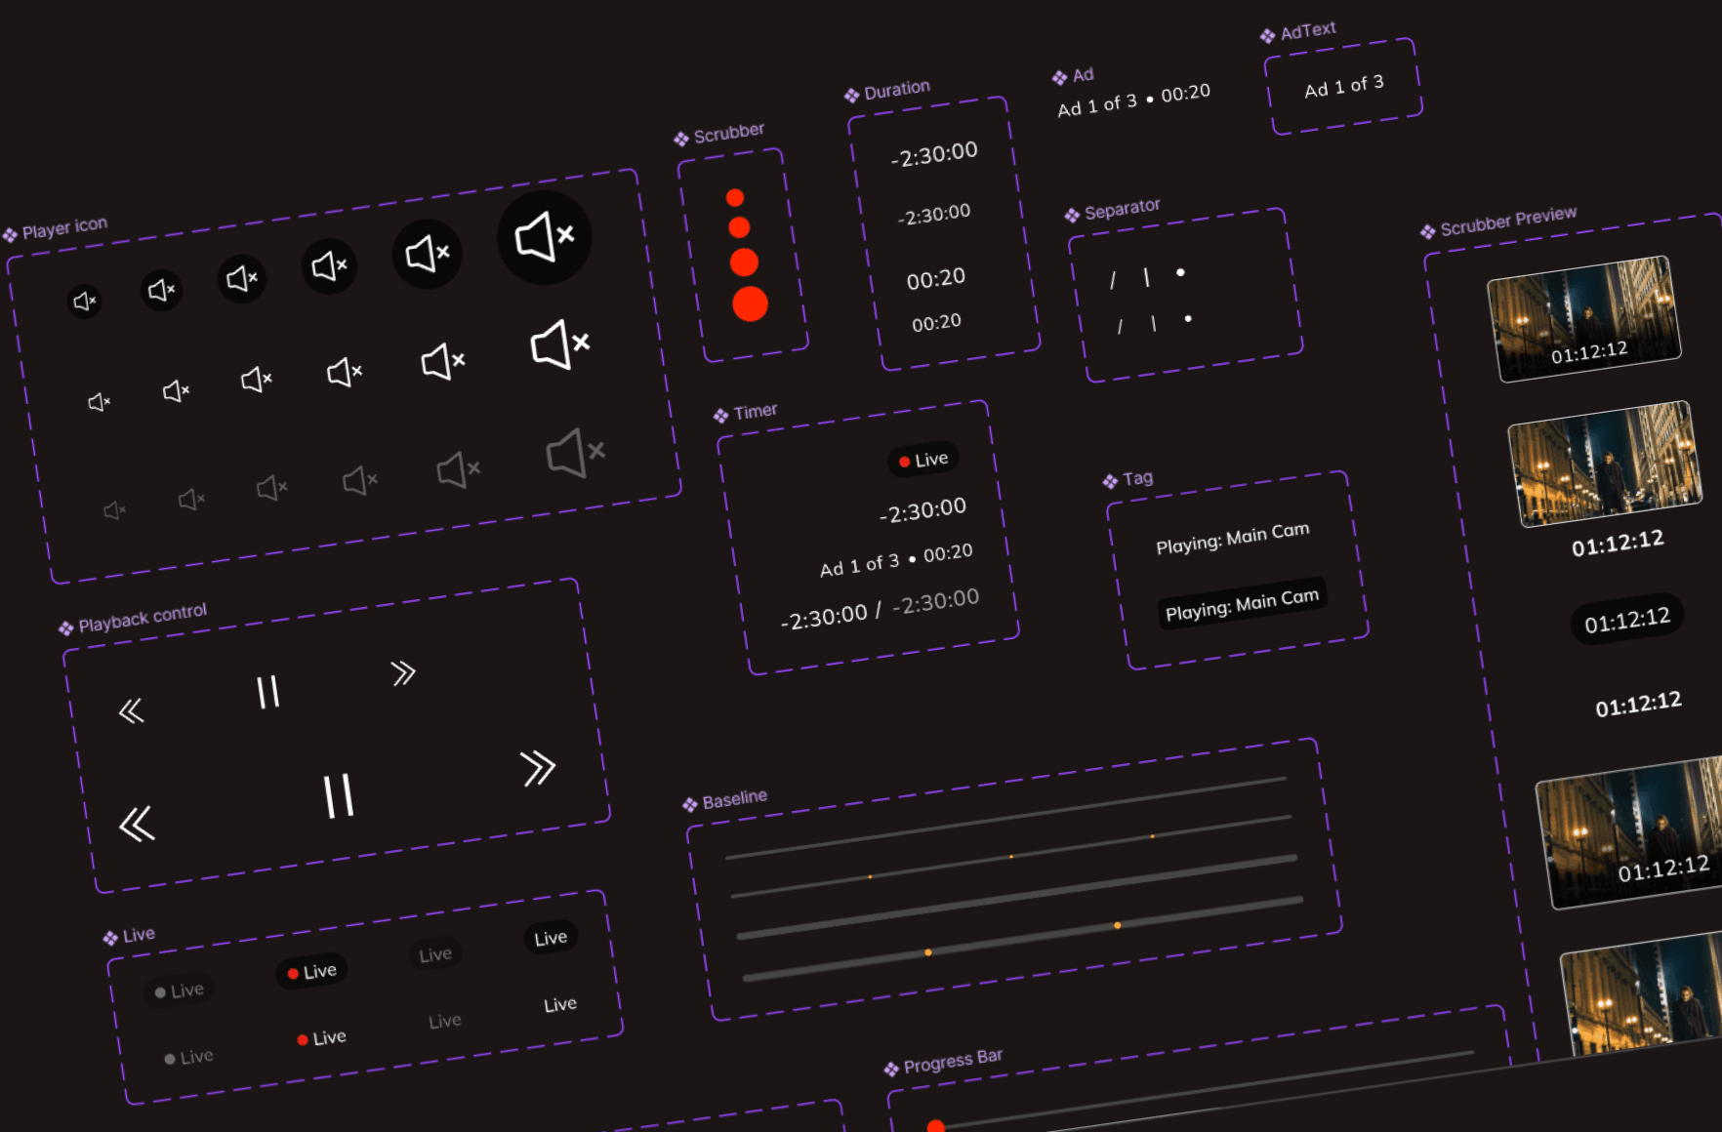This screenshot has height=1132, width=1722.
Task: Click the large fast-forward double-chevron icon
Action: [538, 768]
